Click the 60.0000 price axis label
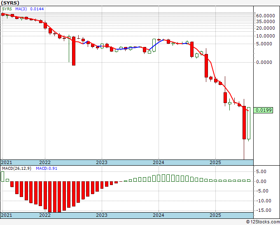Viewport: 280px width, 225px height. click(x=265, y=16)
